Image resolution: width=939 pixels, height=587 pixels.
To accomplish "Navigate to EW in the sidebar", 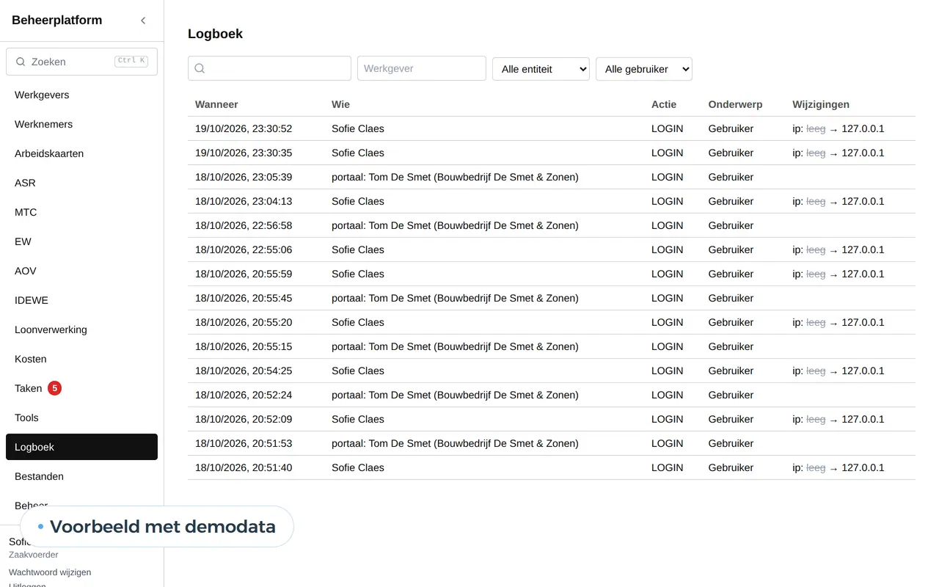I will point(81,241).
